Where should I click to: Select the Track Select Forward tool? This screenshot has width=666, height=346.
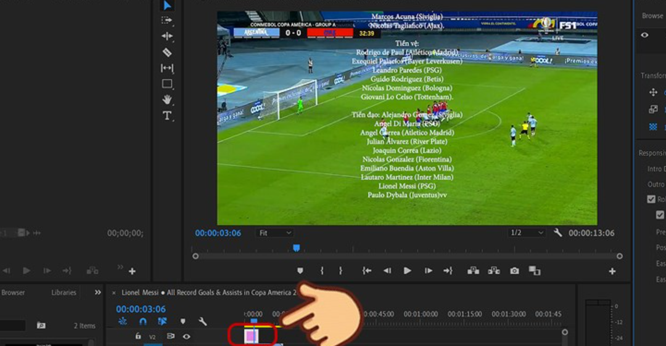click(x=167, y=20)
